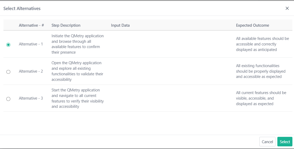Click the Cancel button

point(267,142)
